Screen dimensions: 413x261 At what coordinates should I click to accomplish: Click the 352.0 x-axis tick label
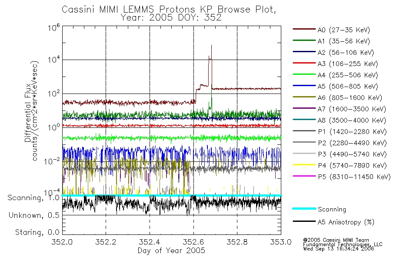62,242
